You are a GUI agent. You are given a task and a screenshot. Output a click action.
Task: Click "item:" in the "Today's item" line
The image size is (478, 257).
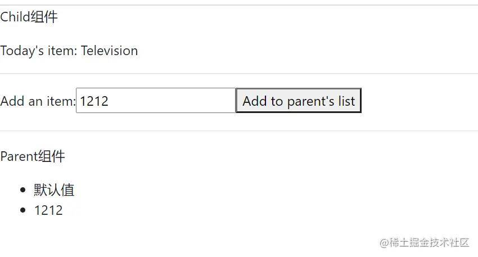(x=60, y=51)
